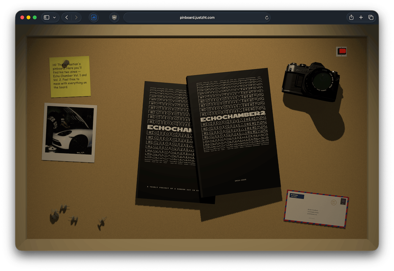The width and height of the screenshot is (394, 271).
Task: Go forward a page
Action: click(76, 17)
